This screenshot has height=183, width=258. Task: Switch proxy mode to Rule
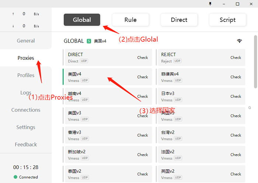point(130,20)
